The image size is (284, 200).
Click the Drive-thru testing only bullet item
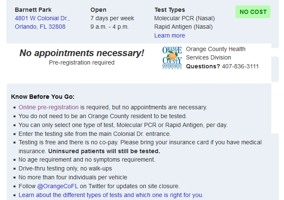65,168
